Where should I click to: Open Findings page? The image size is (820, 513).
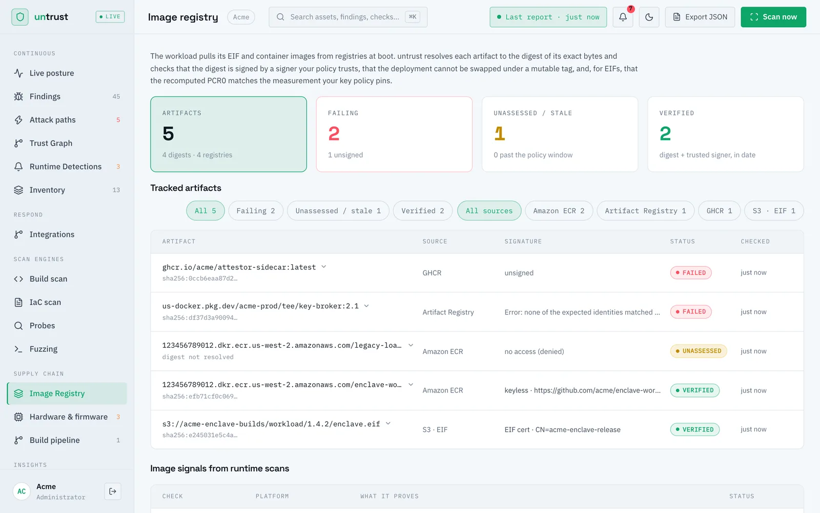(67, 96)
